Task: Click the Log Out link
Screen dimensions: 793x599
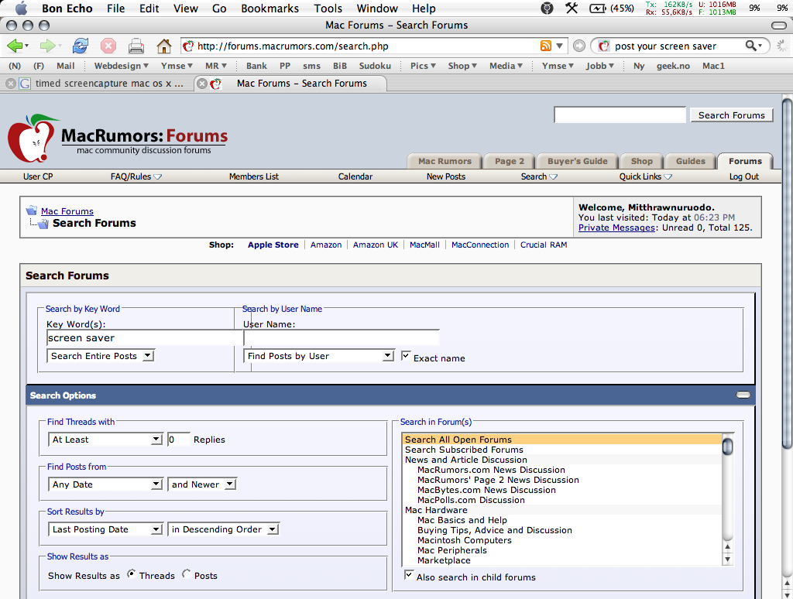Action: pyautogui.click(x=744, y=176)
